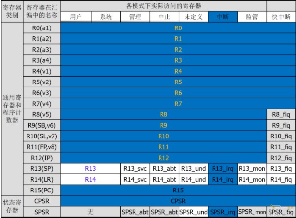Select the R11_fiq cell
Viewport: 296px width, 218px height.
[281, 147]
